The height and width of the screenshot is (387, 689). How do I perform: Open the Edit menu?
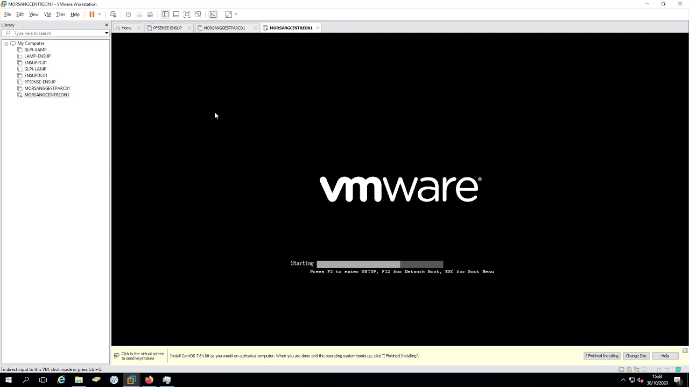pyautogui.click(x=20, y=15)
